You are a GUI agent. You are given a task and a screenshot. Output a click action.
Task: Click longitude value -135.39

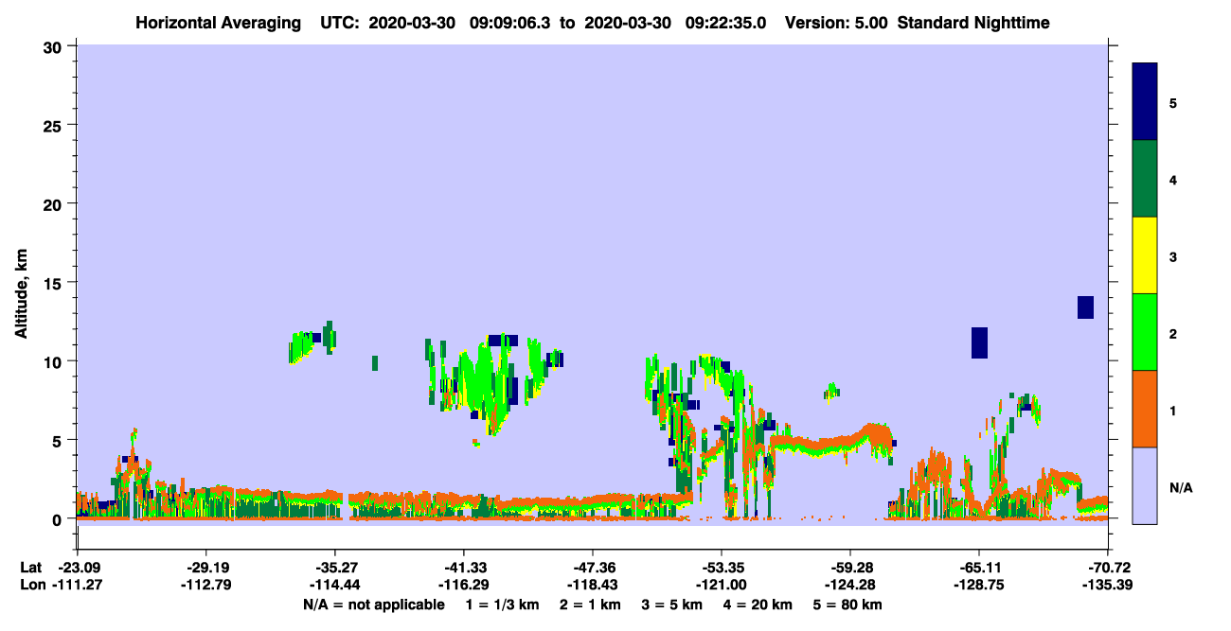(x=1108, y=585)
